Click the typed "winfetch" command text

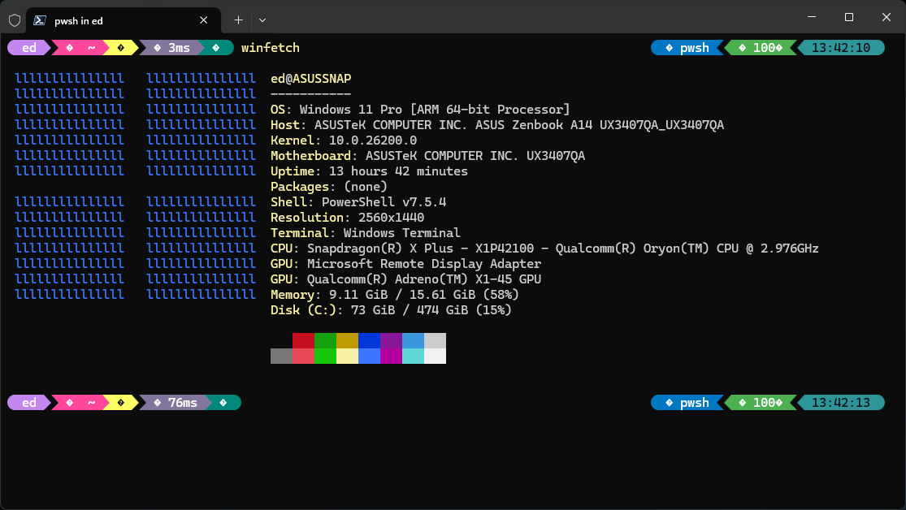[270, 48]
